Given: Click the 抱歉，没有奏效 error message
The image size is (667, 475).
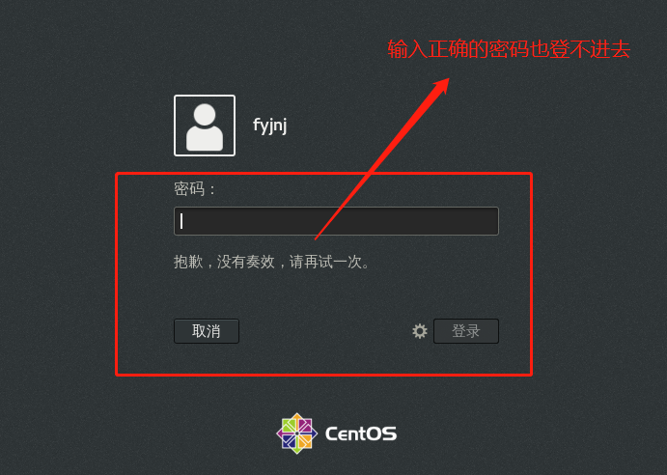Looking at the screenshot, I should 224,262.
